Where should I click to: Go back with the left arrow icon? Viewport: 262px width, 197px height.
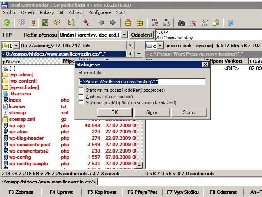tap(102, 23)
